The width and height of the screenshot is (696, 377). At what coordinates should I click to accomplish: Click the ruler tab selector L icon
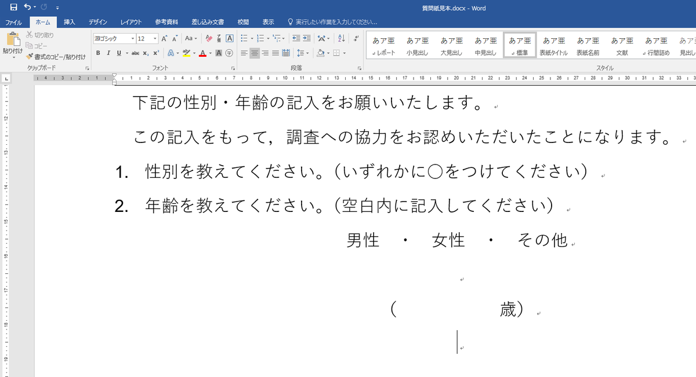[x=6, y=78]
